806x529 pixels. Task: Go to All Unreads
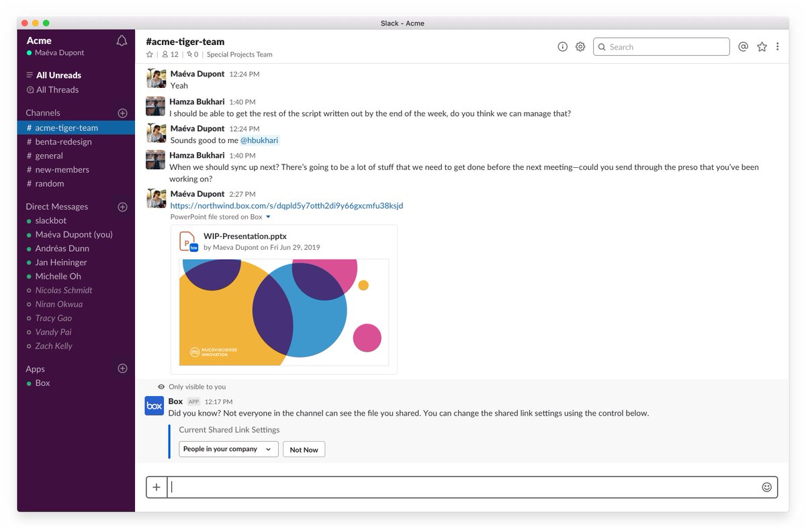tap(58, 75)
